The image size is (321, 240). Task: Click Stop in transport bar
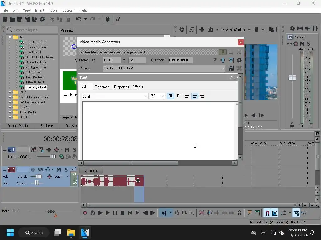point(123,213)
